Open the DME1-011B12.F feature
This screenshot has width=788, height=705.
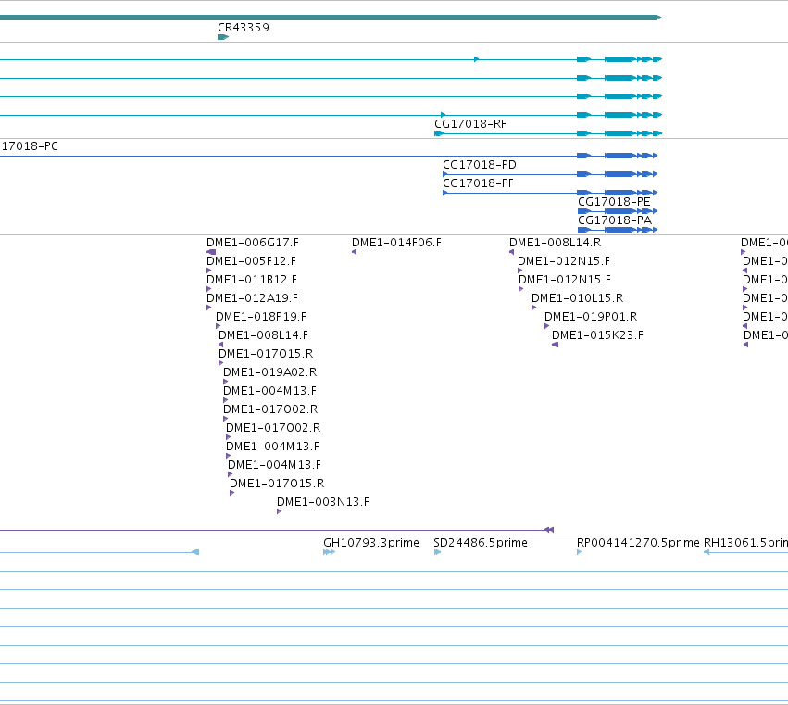coord(252,280)
